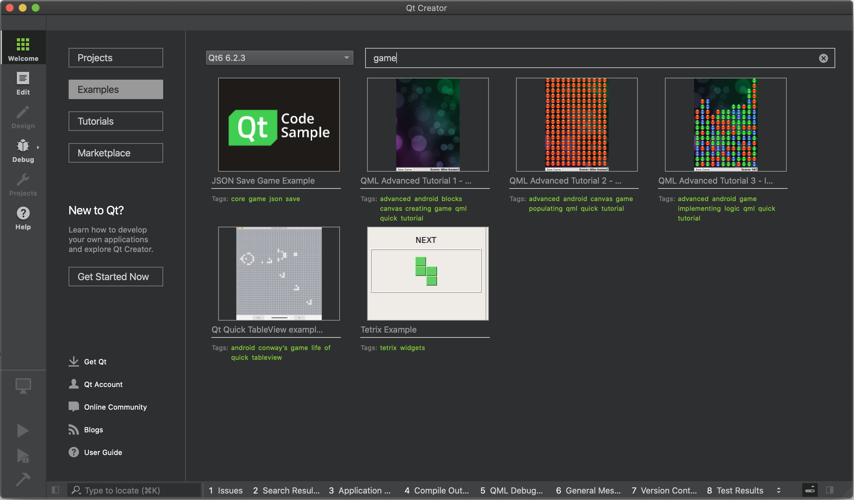Open the Compile Output pane
This screenshot has width=854, height=500.
(x=437, y=490)
